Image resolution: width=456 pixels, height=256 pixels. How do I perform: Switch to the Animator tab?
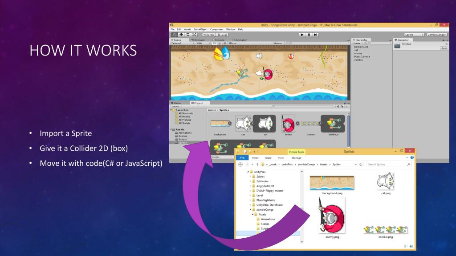click(198, 40)
